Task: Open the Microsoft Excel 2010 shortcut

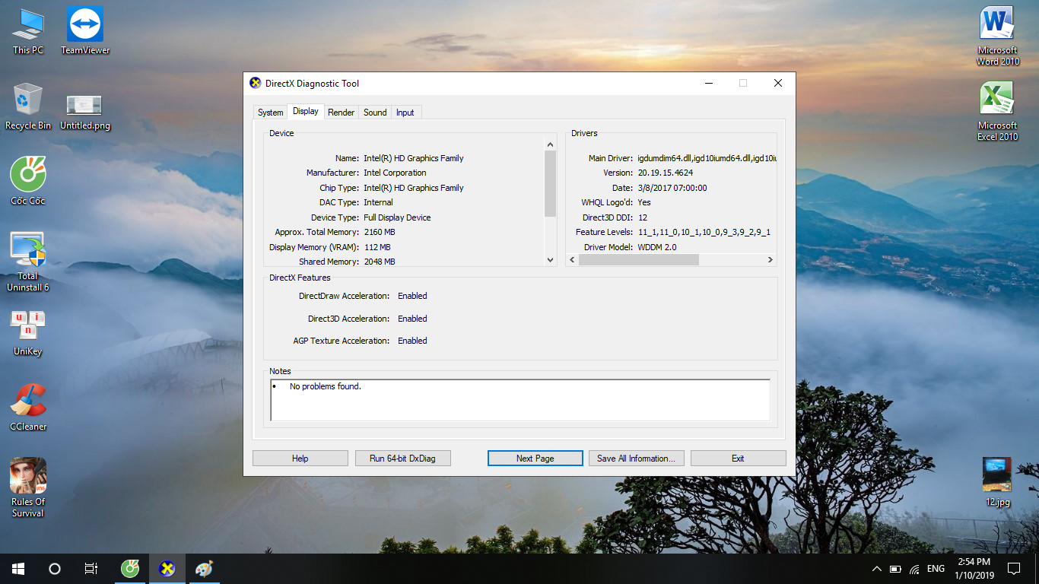Action: [x=997, y=100]
